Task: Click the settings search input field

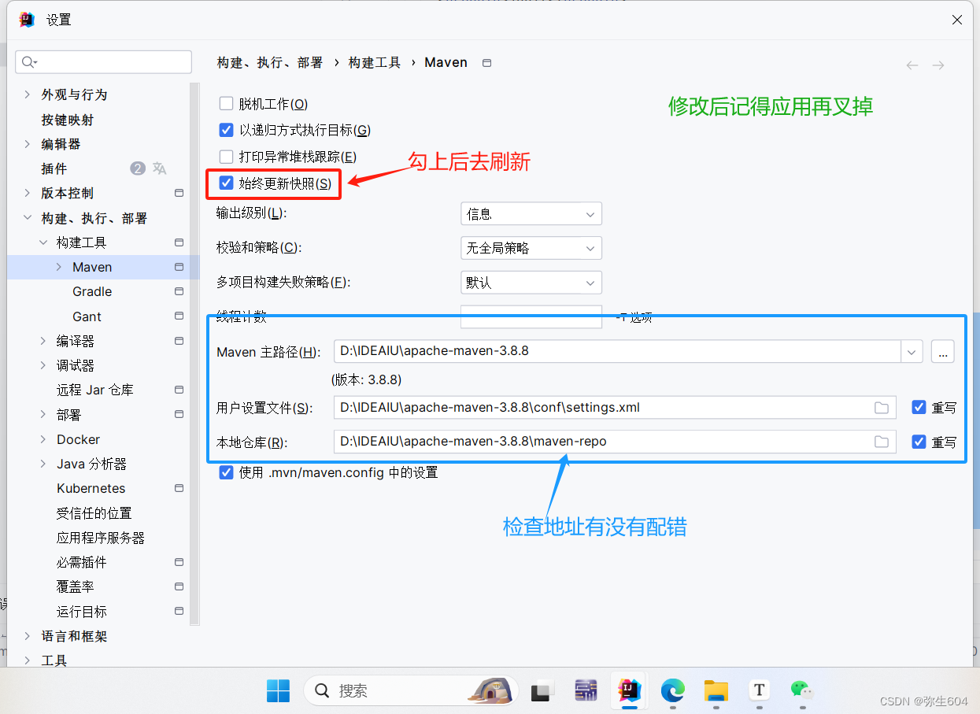Action: 104,62
